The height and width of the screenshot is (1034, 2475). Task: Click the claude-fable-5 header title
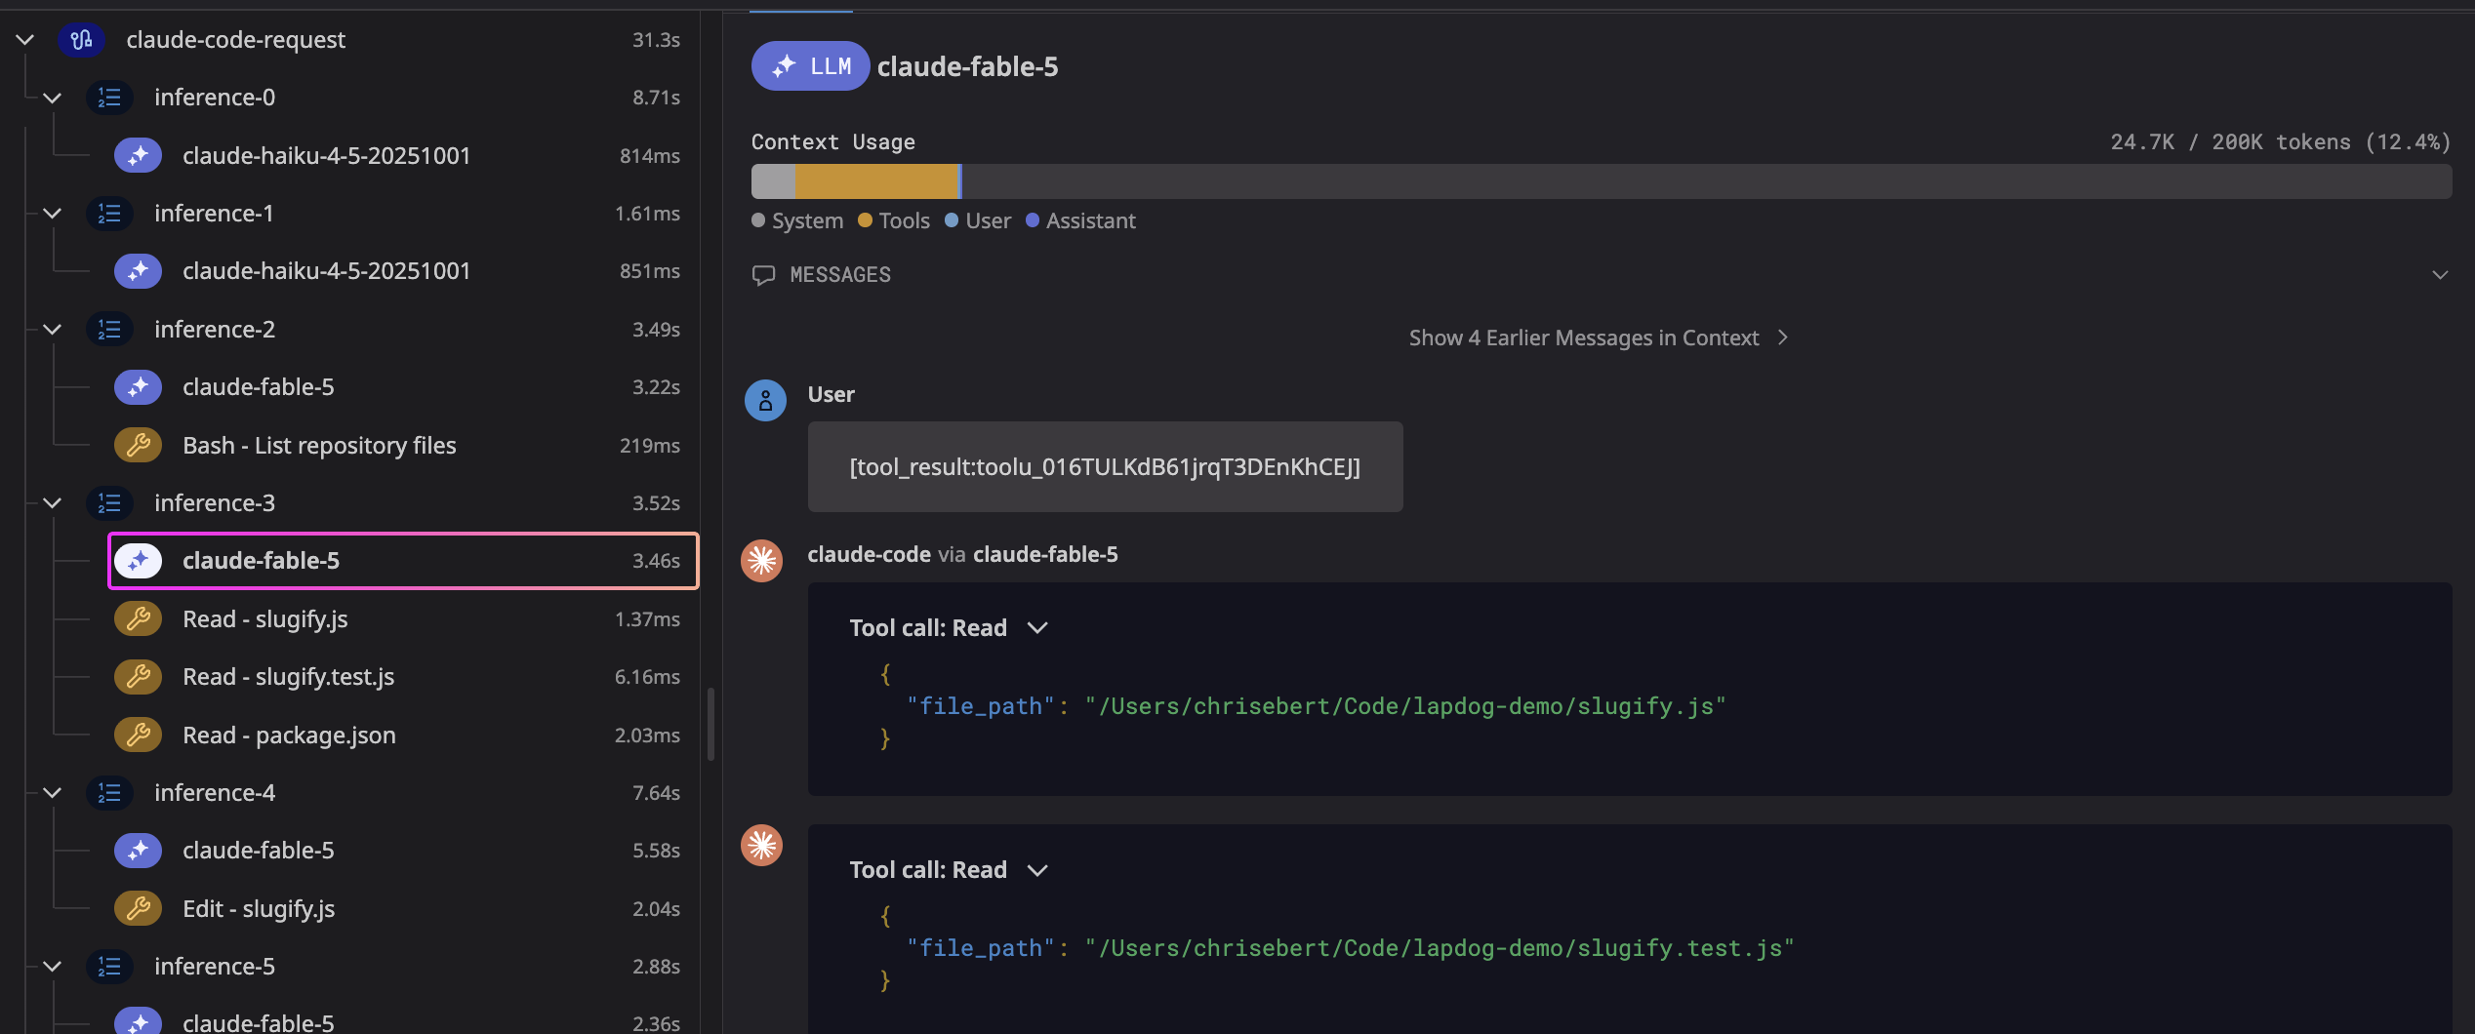click(x=967, y=66)
